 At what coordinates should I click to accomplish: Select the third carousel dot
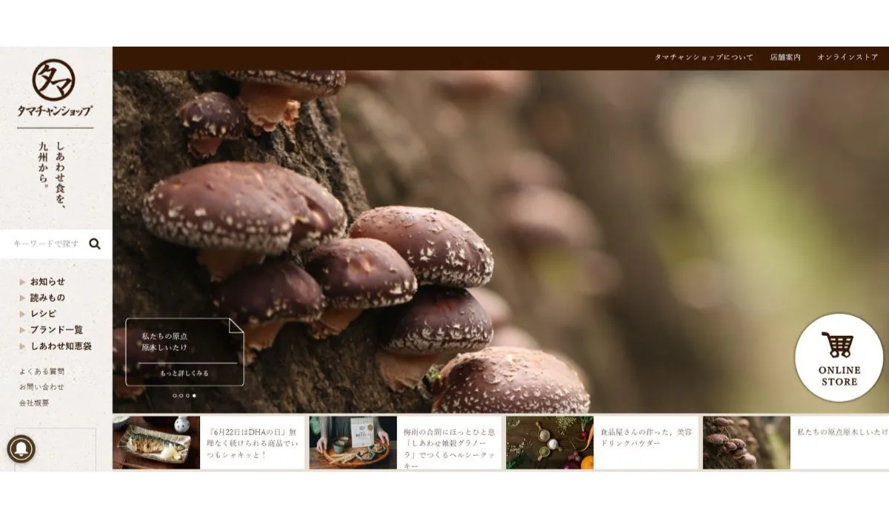click(187, 396)
